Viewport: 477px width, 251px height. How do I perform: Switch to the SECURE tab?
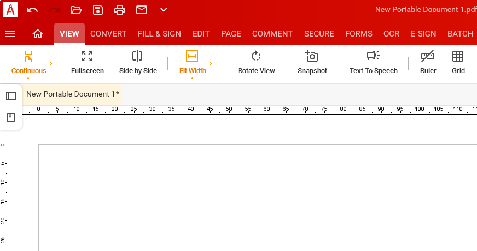[319, 34]
